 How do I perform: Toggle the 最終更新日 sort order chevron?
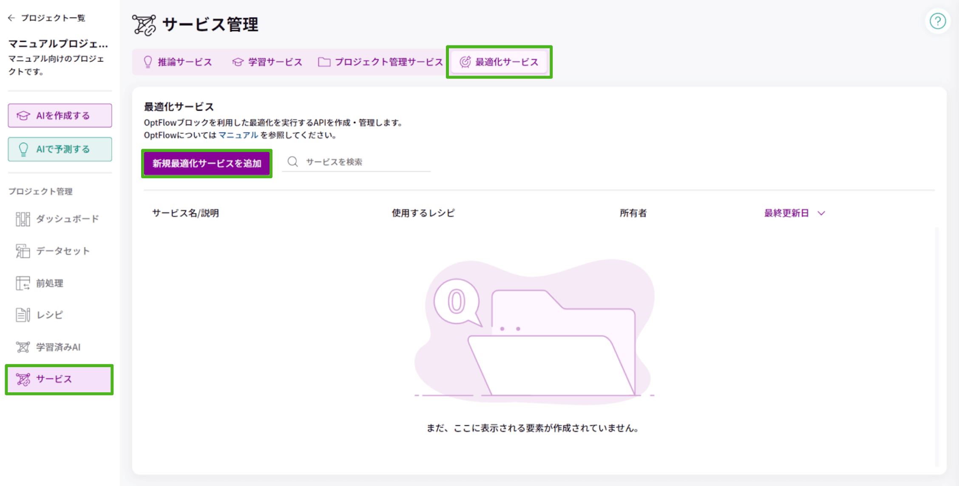click(821, 213)
